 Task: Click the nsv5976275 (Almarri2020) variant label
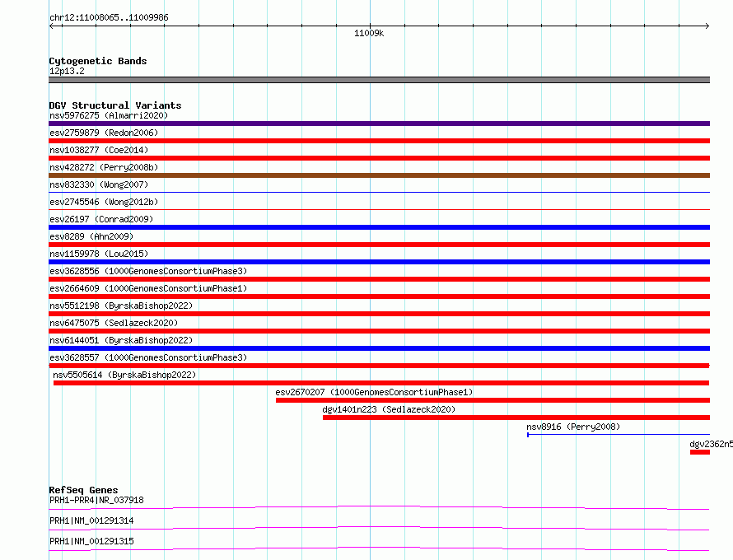click(x=108, y=115)
